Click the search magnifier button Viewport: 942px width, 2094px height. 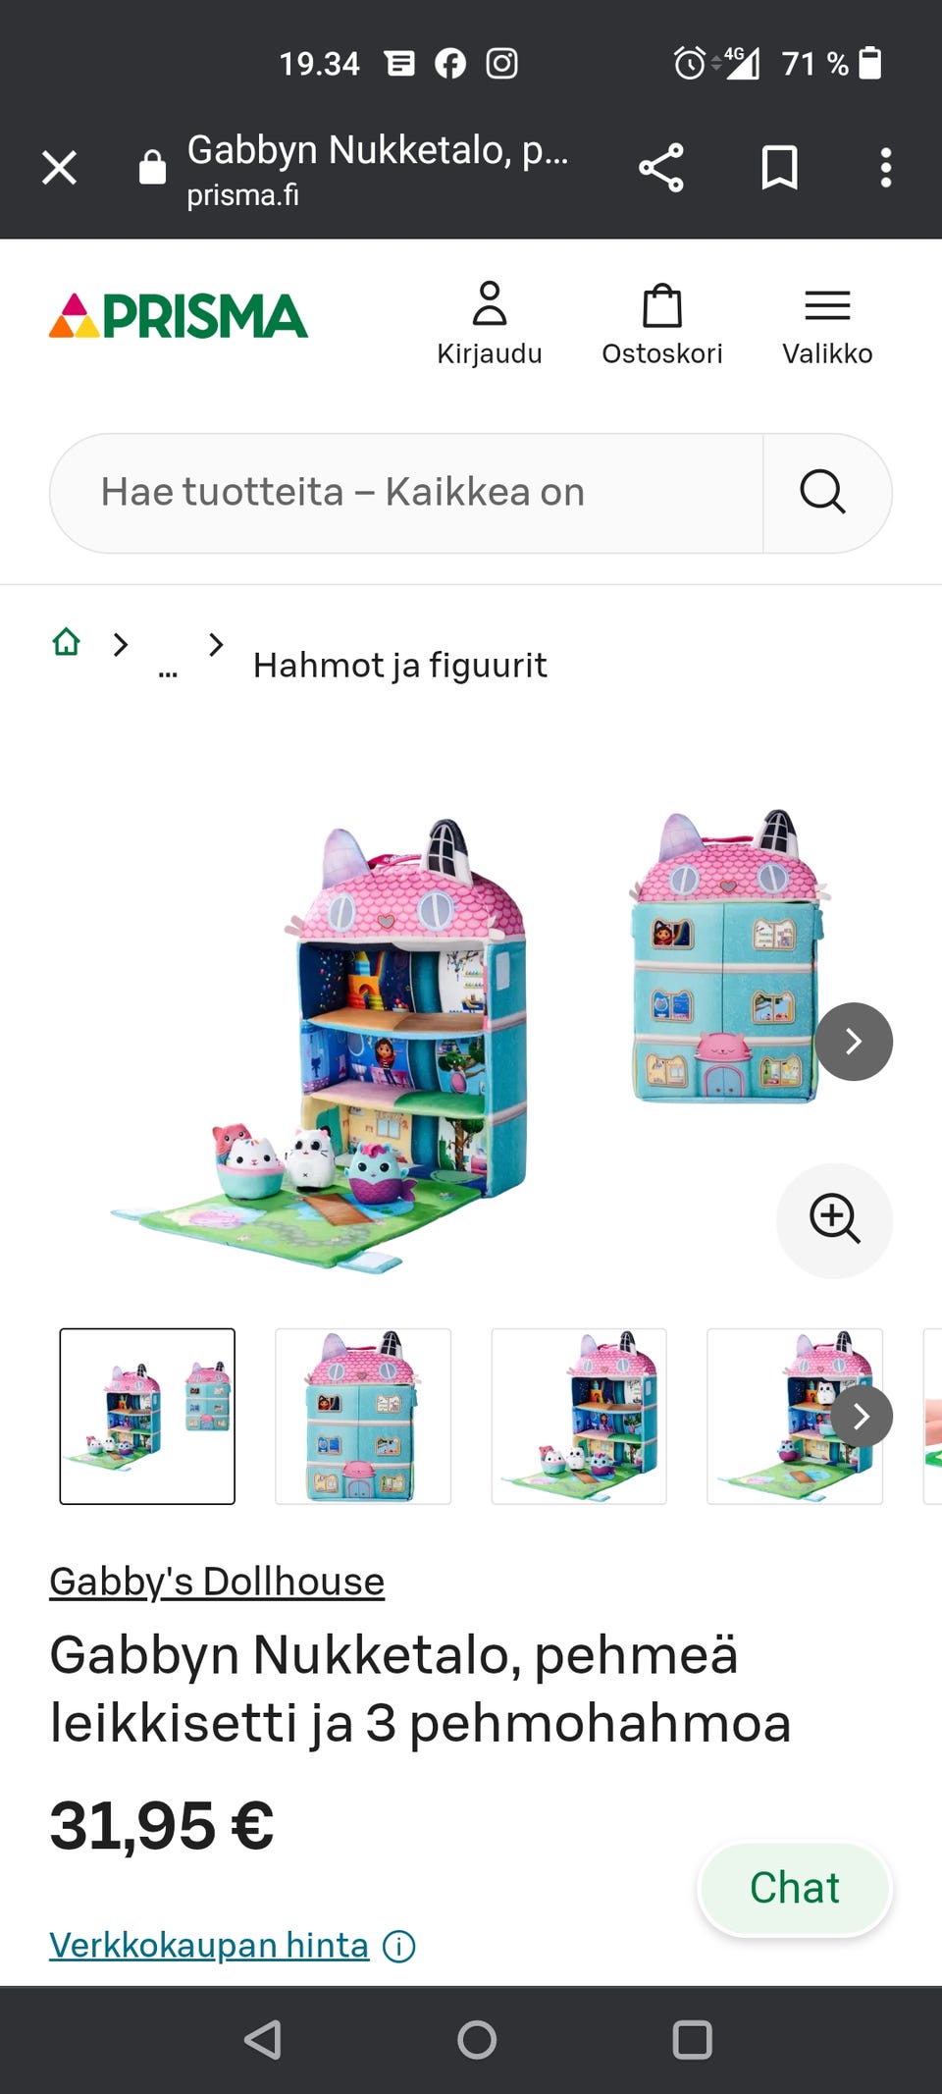pos(823,492)
